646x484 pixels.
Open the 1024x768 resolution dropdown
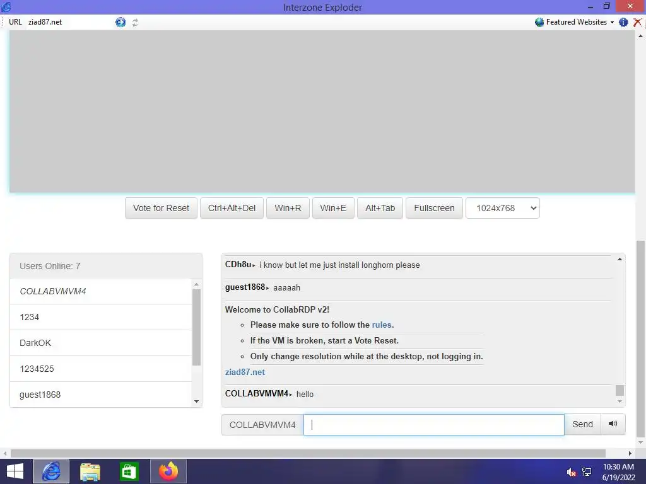click(503, 208)
